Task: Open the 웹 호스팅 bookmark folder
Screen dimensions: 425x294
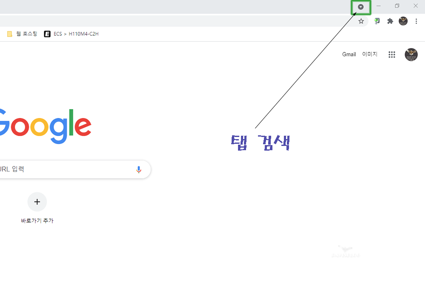Action: pyautogui.click(x=22, y=34)
